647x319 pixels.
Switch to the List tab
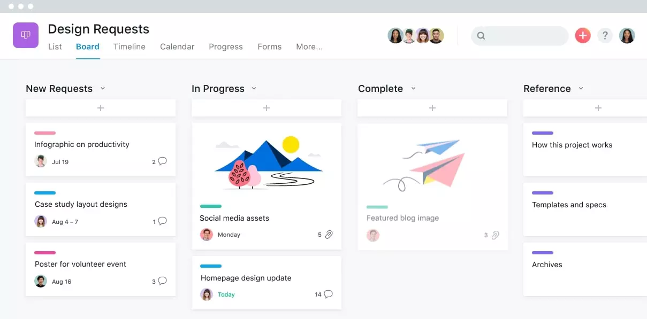click(x=55, y=46)
